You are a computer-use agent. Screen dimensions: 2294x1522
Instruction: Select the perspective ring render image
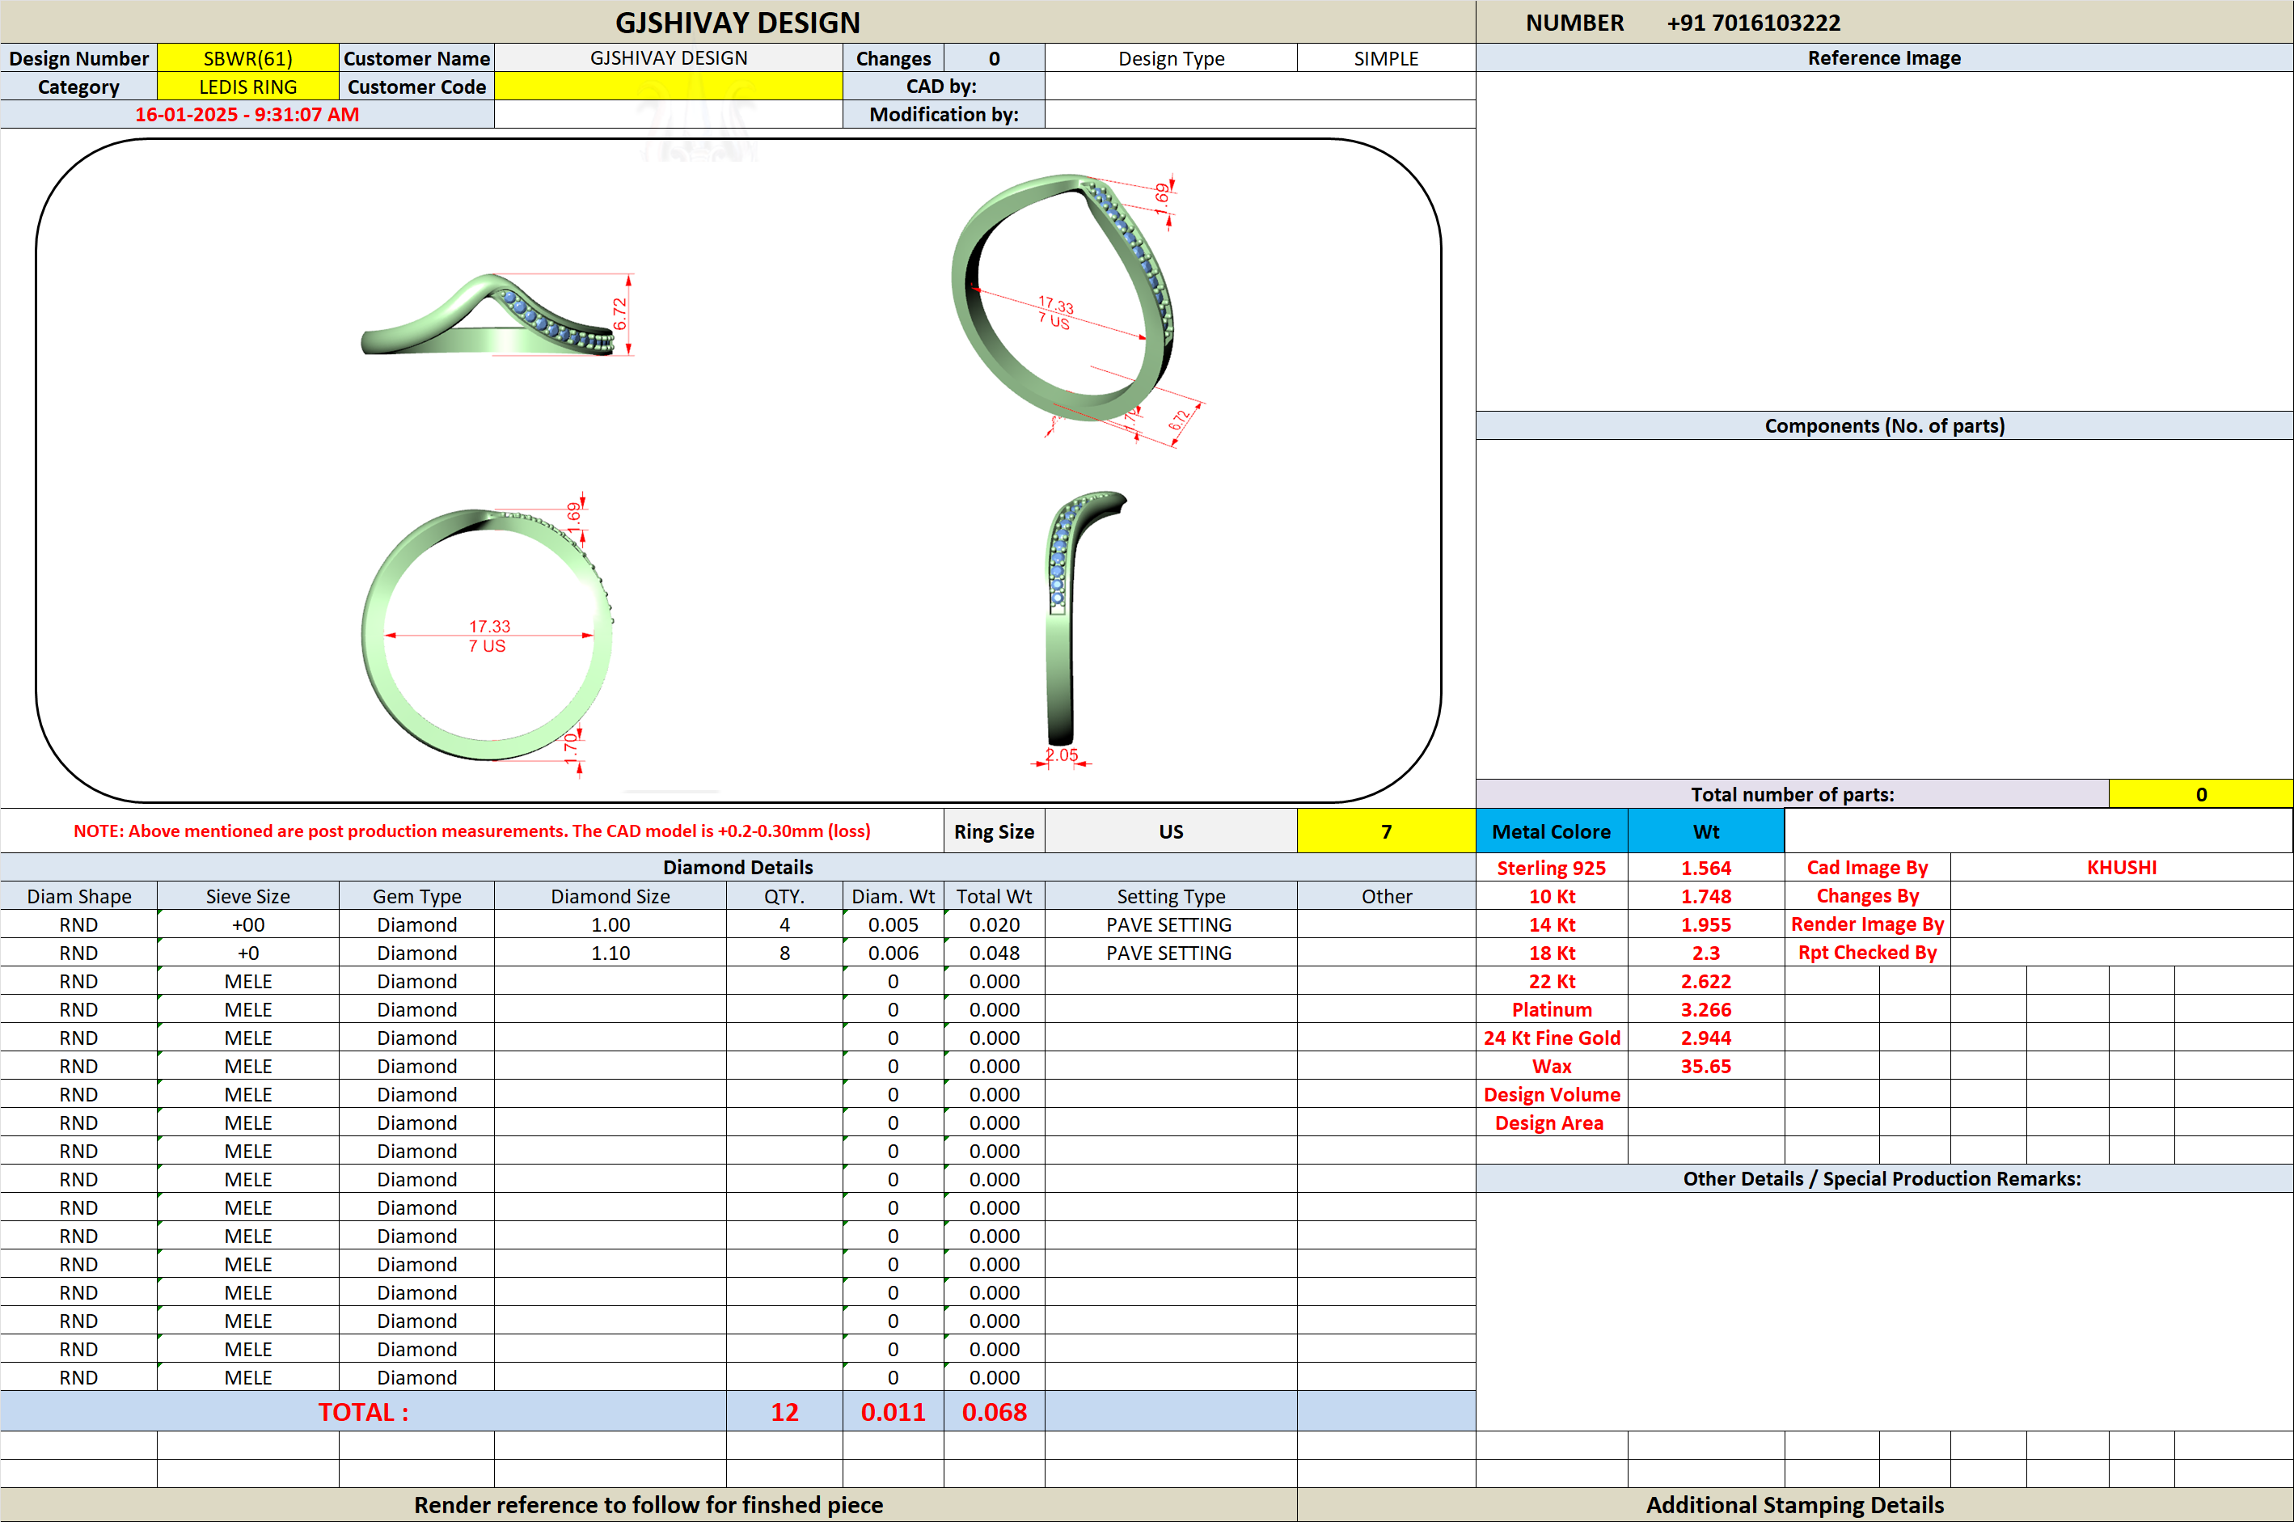pyautogui.click(x=1077, y=309)
